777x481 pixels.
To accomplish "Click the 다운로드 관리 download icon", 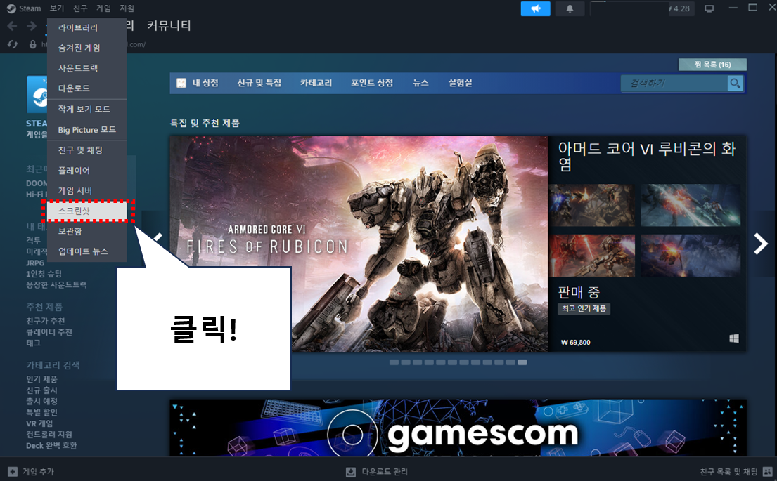I will pyautogui.click(x=350, y=472).
